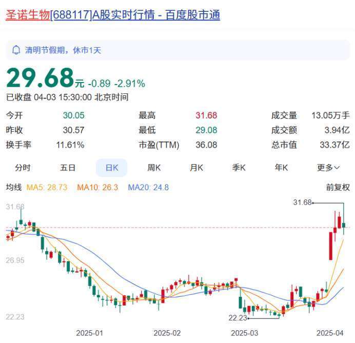This screenshot has height=343, width=355.
Task: Expand the 更多 dropdown menu
Action: tap(328, 168)
